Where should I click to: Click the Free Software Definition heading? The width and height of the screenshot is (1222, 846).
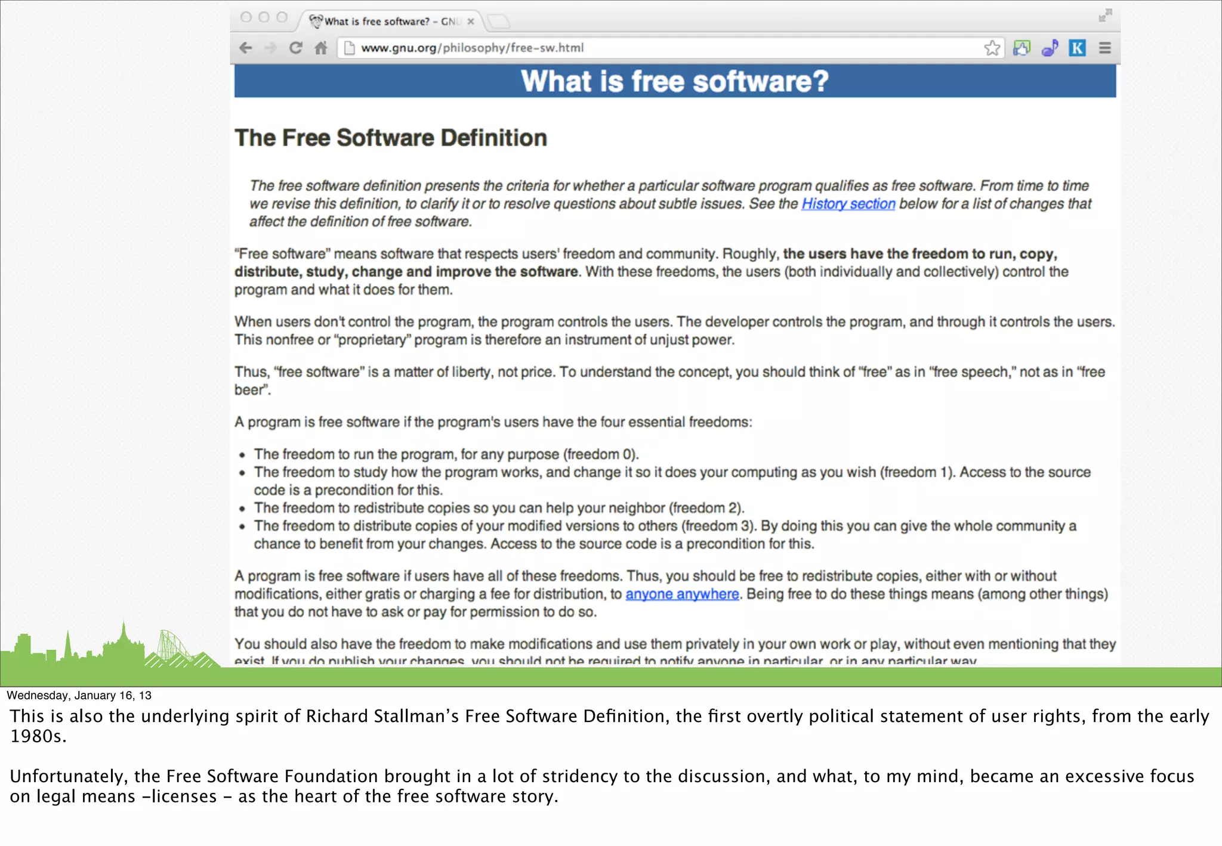(391, 138)
